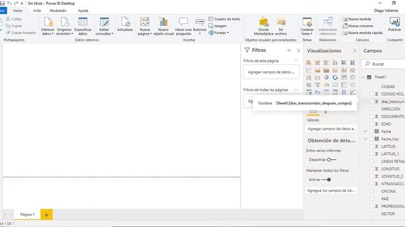
Task: Toggle Entre varios informes Desactivar switch
Action: tap(332, 160)
